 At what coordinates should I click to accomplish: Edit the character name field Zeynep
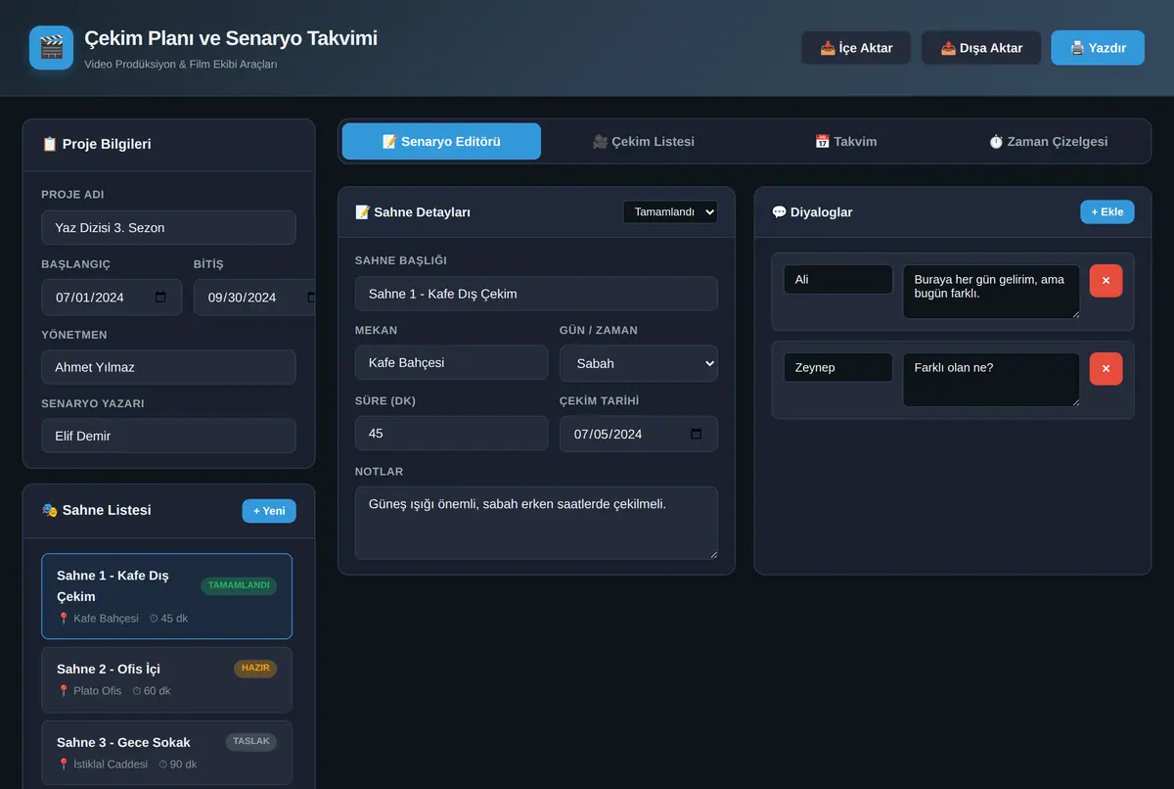[x=838, y=368]
